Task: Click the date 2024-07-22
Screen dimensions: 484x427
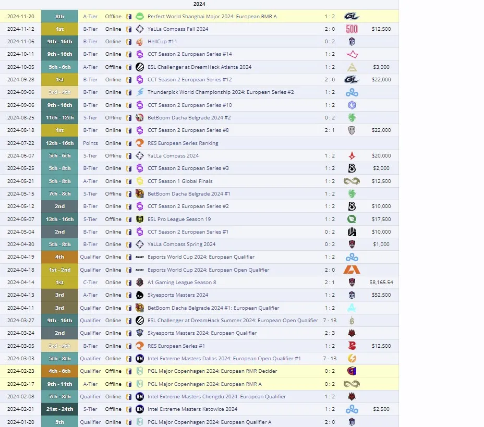Action: 21,143
